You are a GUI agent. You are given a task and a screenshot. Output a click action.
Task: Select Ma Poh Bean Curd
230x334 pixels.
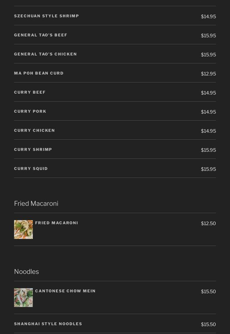coord(39,73)
